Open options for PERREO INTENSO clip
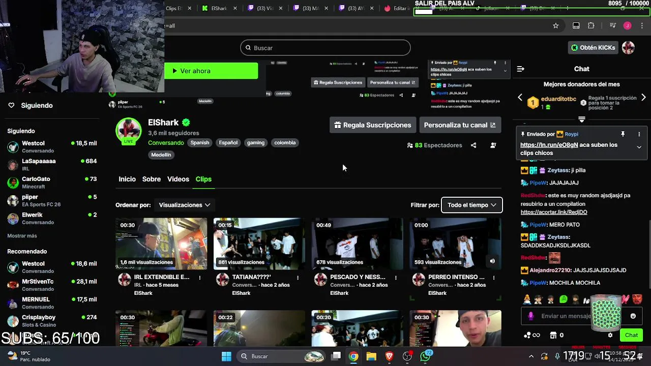This screenshot has height=366, width=651. click(x=494, y=278)
